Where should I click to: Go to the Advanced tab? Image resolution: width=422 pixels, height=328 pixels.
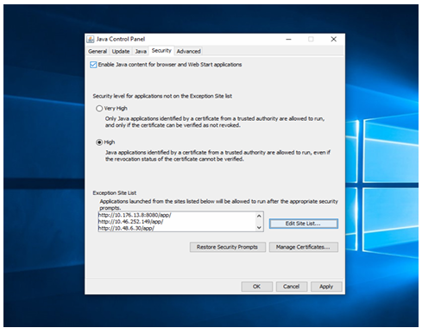point(188,51)
